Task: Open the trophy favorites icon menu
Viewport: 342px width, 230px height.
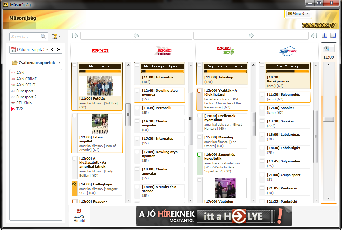Action: [56, 36]
